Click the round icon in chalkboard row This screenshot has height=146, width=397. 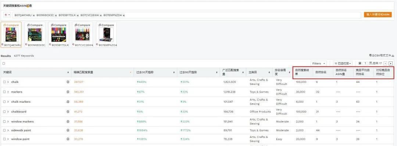pos(68,111)
